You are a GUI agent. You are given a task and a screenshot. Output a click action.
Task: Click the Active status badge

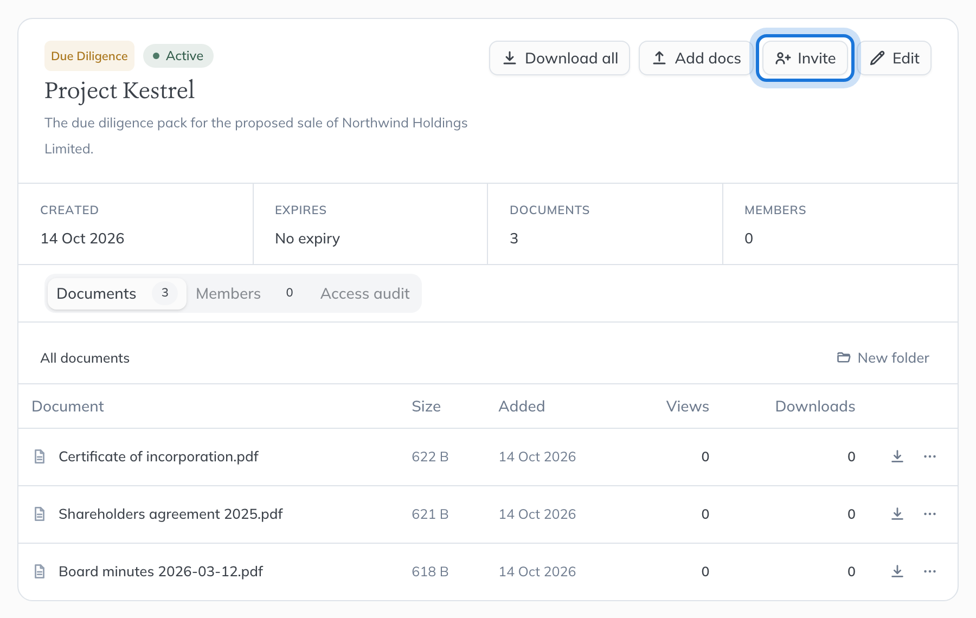click(x=178, y=56)
